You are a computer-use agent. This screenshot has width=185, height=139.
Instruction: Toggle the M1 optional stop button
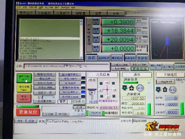[x=69, y=92]
